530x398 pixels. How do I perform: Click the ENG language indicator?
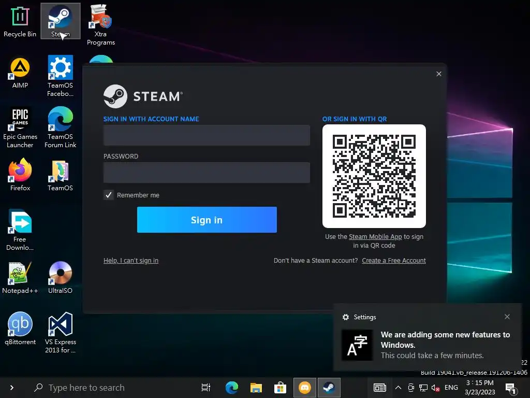(451, 388)
